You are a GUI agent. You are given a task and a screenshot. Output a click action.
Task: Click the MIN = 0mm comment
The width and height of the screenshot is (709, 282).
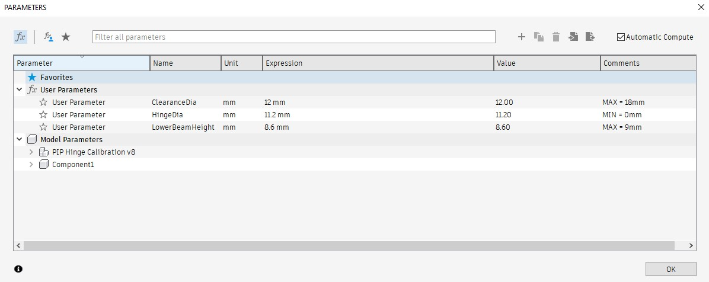click(x=622, y=115)
